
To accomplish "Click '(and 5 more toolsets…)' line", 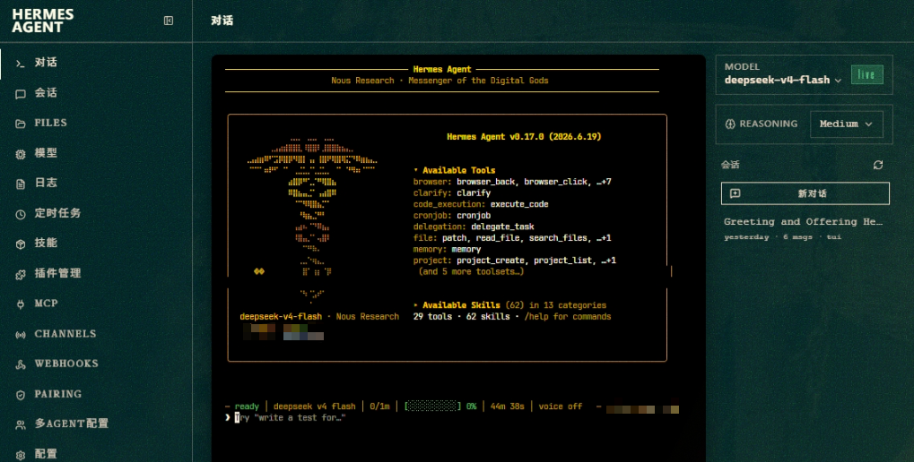I will (471, 271).
